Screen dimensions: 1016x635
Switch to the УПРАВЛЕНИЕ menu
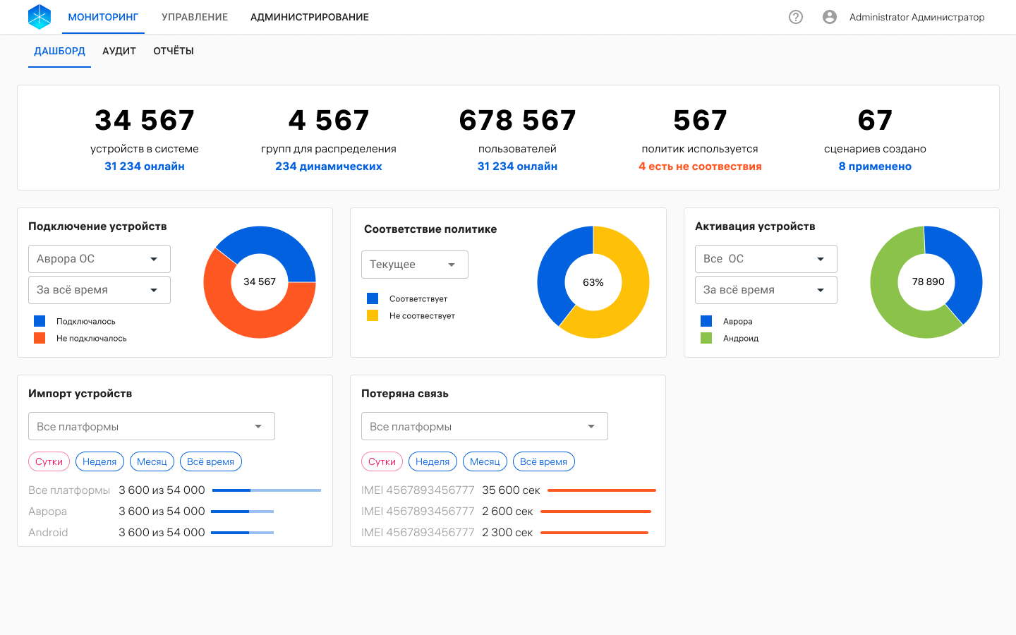click(x=195, y=17)
